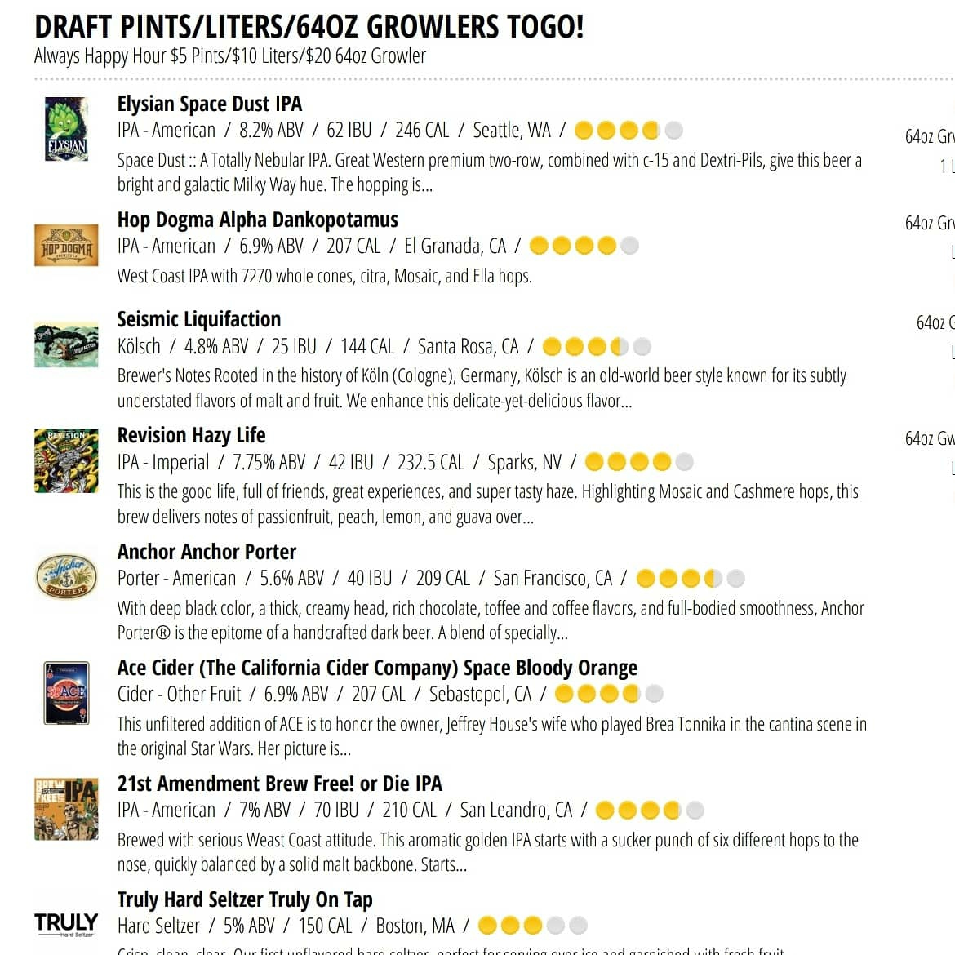Click the Truly Hard Seltzer logo
Image resolution: width=955 pixels, height=955 pixels.
point(66,924)
